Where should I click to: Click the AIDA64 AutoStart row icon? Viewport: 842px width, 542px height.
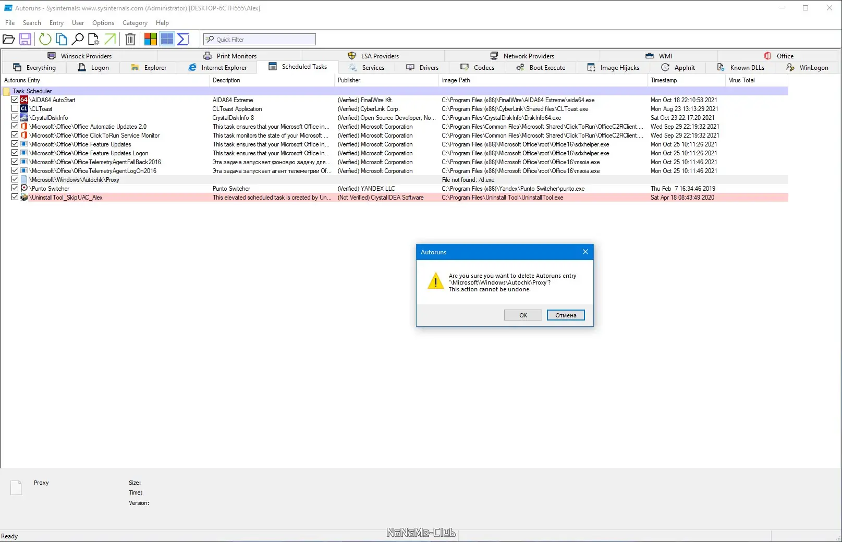(24, 100)
